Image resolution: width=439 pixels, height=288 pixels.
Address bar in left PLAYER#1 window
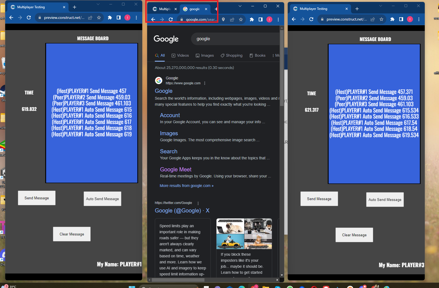[x=69, y=18]
